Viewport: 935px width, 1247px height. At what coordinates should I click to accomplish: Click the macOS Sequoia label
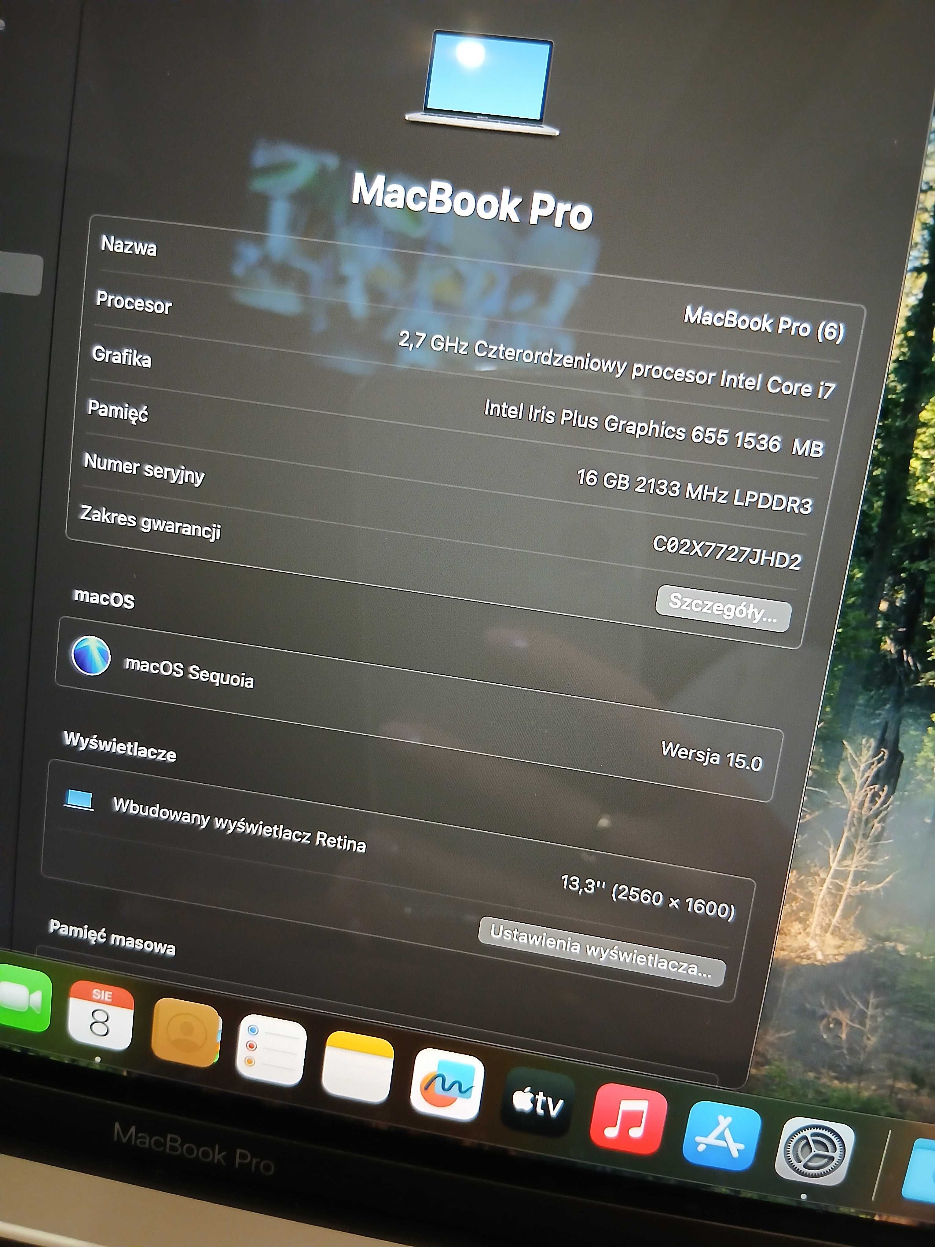tap(189, 672)
